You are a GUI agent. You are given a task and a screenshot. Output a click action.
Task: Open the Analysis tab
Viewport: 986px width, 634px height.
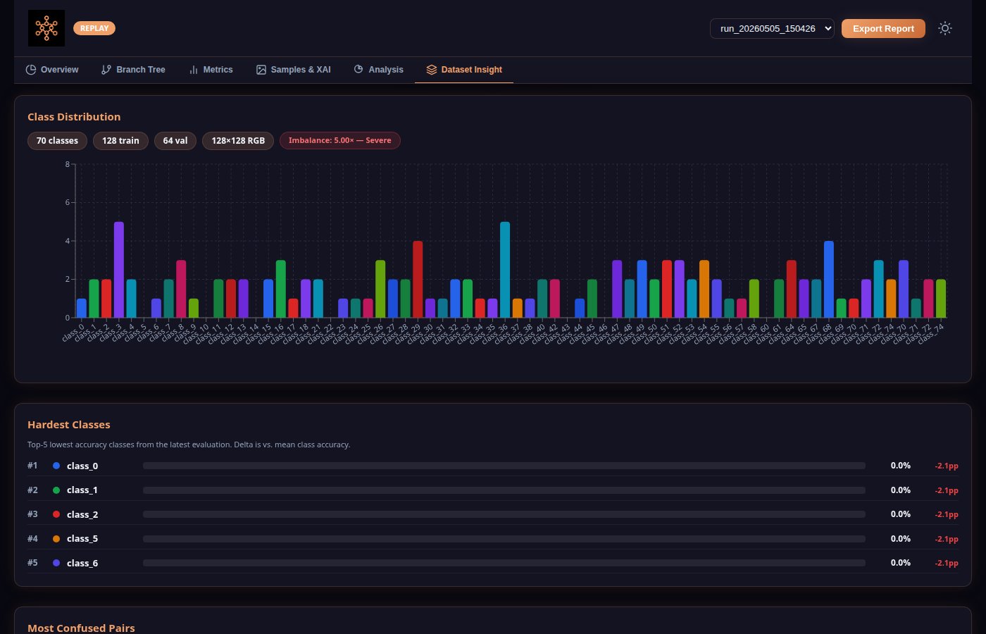378,70
